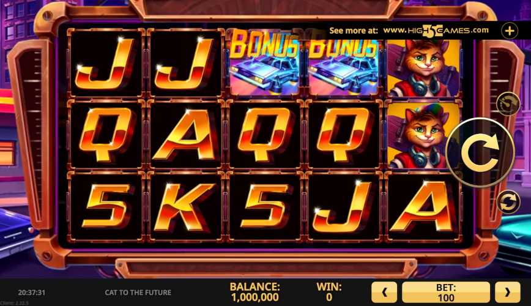531x306 pixels.
Task: Open the autoplay button below spin
Action: pyautogui.click(x=508, y=201)
